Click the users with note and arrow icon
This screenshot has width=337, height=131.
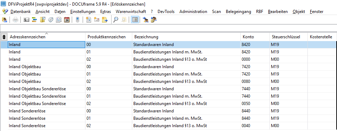pyautogui.click(x=154, y=20)
